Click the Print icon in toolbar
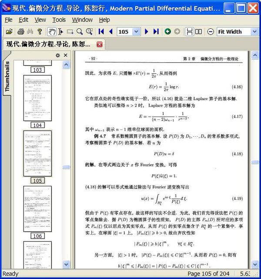Viewport: 261px width, 279px height. pyautogui.click(x=21, y=32)
